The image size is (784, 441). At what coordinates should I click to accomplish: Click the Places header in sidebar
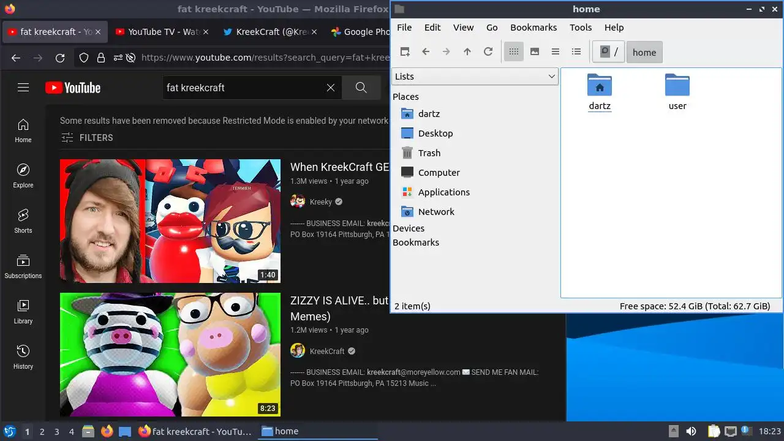coord(405,97)
